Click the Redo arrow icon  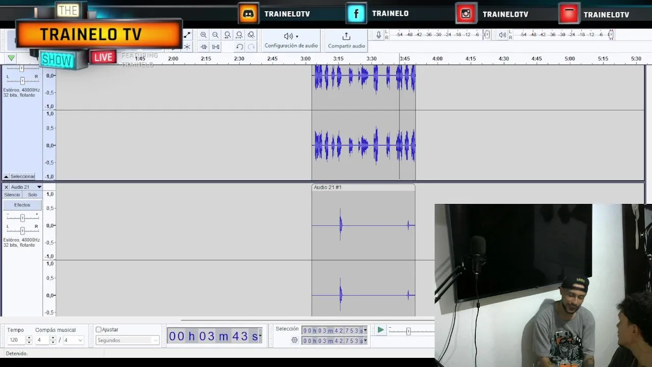251,47
